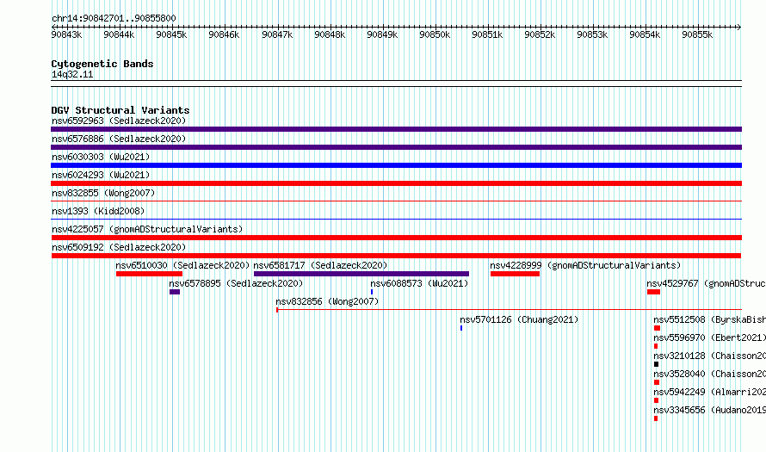Select the red bar under nsv6509192
The height and width of the screenshot is (452, 766).
pyautogui.click(x=396, y=256)
